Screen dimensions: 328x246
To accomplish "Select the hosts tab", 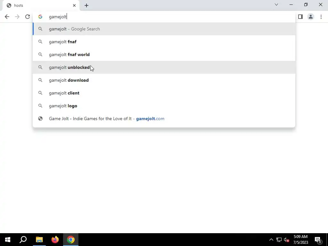I will tap(41, 5).
